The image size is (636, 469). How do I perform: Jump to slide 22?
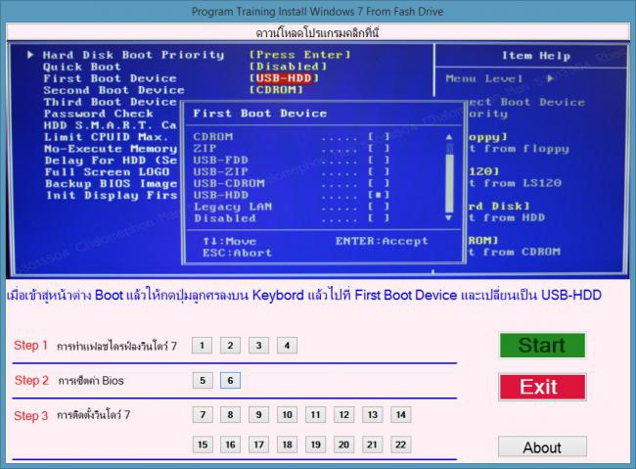click(x=401, y=445)
